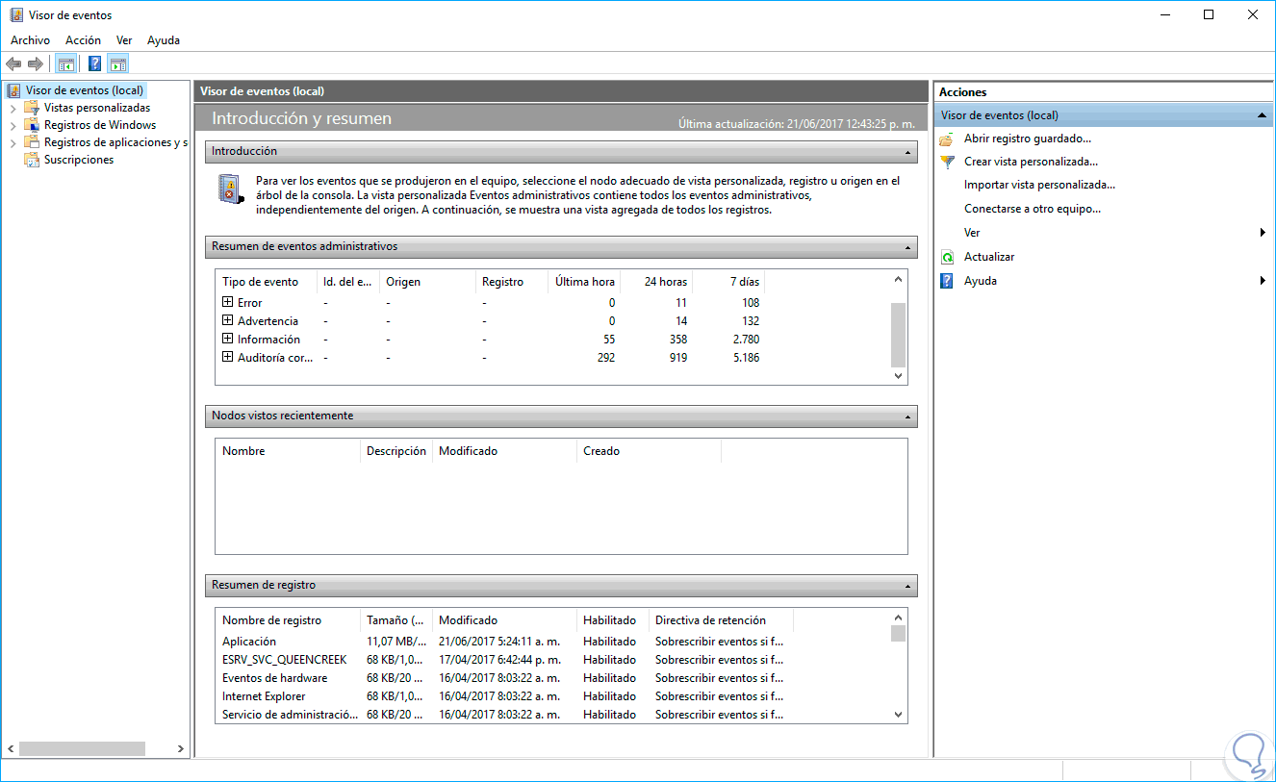Select Suscripciones in the console tree

tap(79, 161)
